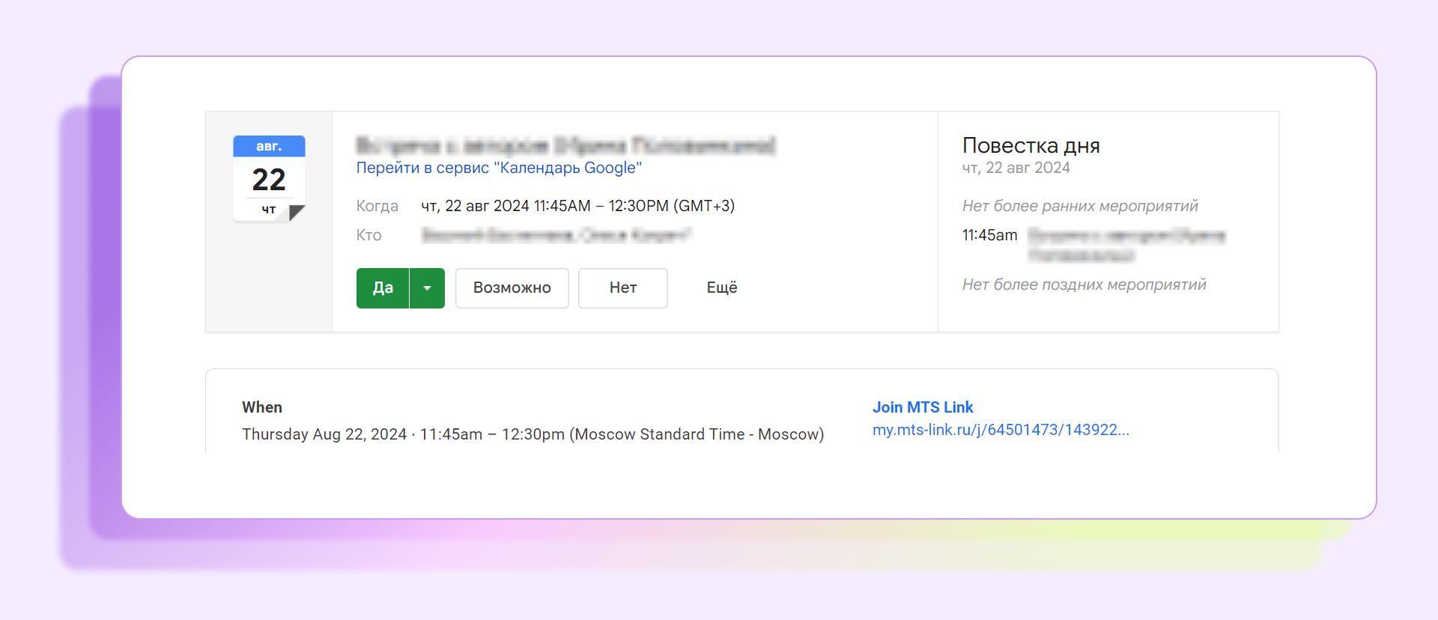1438x620 pixels.
Task: Click the Повестка дня heading
Action: (1031, 145)
